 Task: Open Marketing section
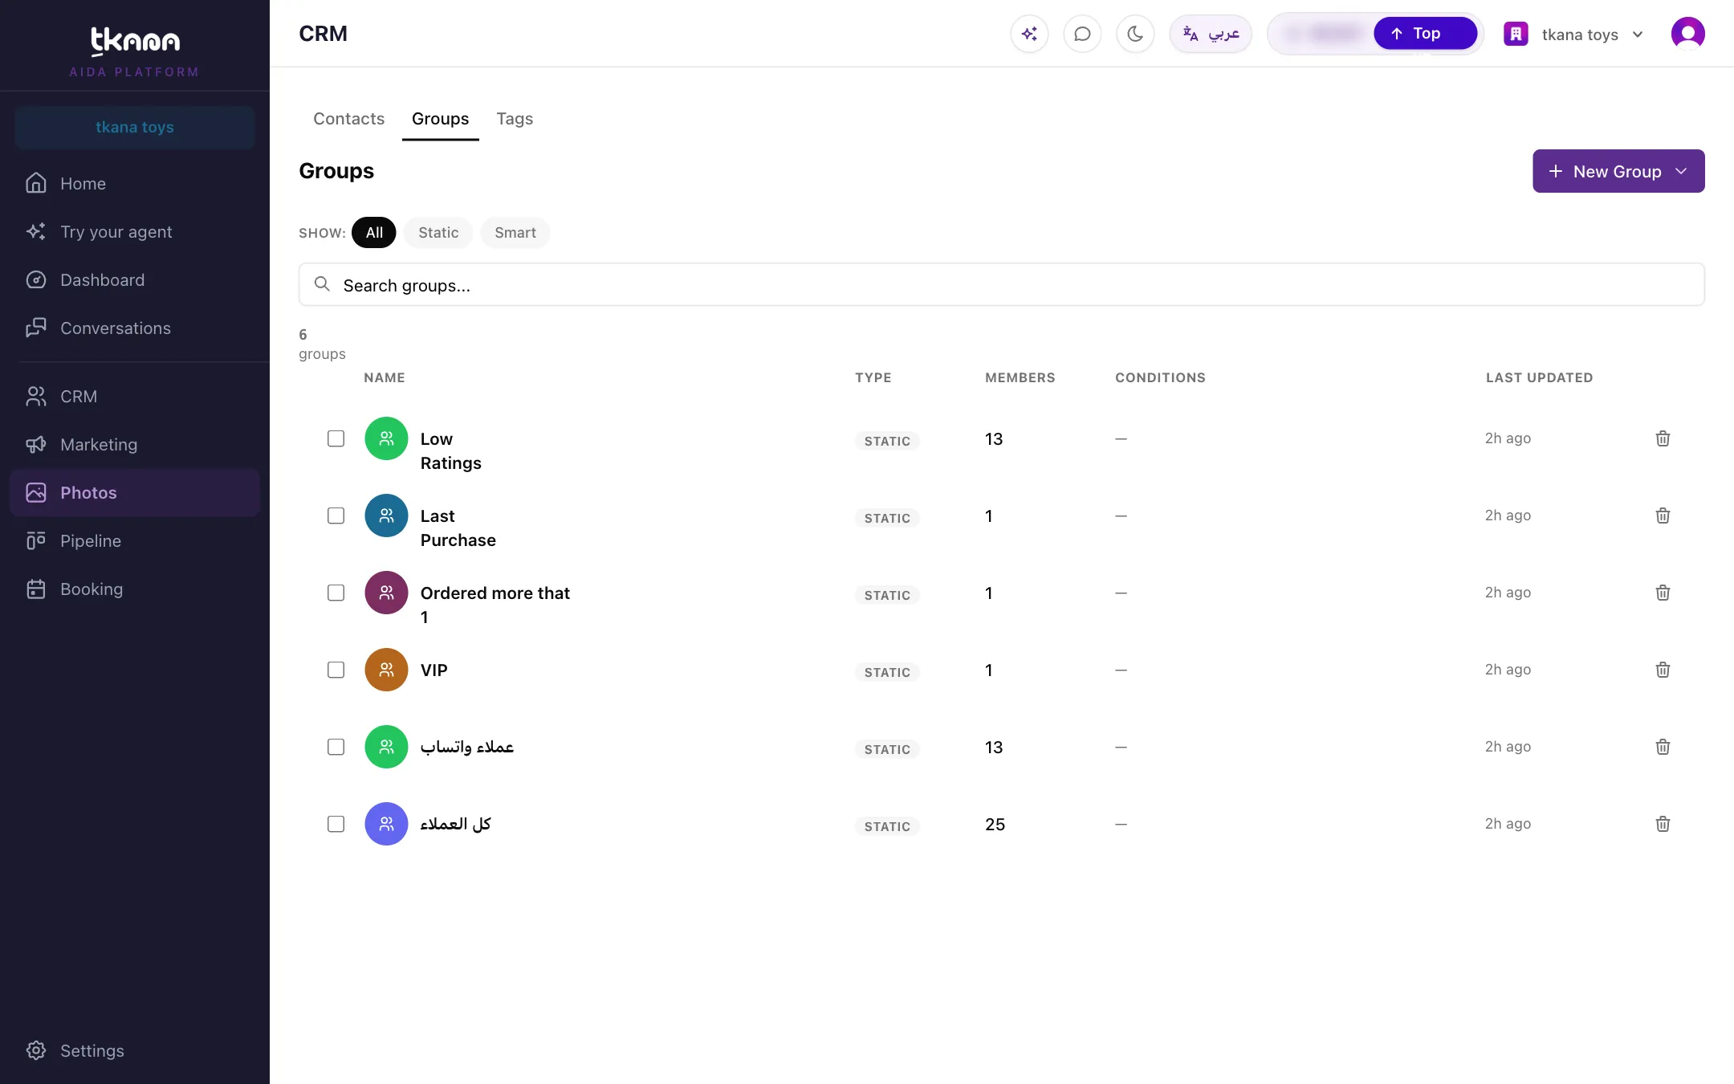(135, 445)
